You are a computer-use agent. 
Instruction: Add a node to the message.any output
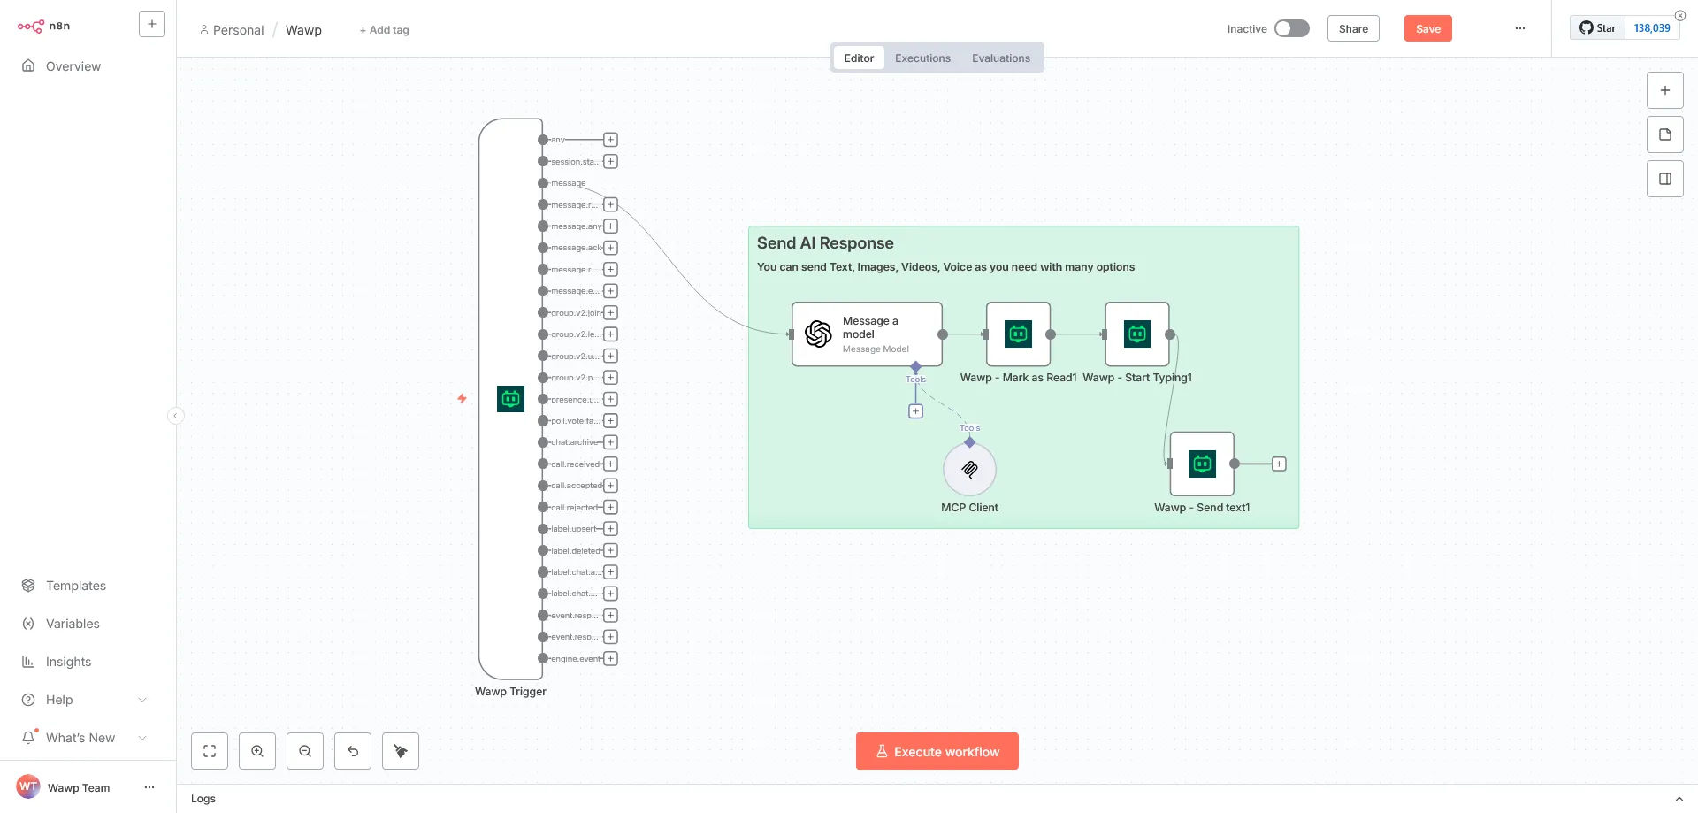click(x=610, y=226)
